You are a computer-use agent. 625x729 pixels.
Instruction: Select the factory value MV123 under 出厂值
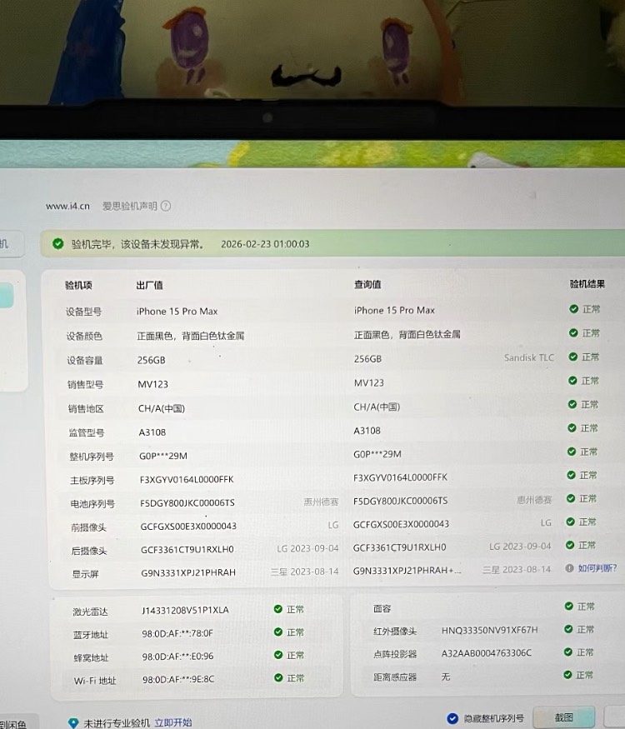coord(153,384)
